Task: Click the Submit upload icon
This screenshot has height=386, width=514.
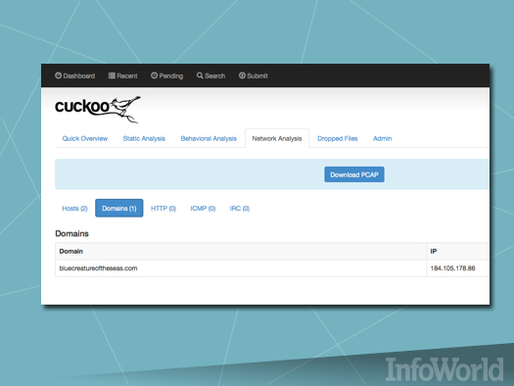Action: coord(242,75)
